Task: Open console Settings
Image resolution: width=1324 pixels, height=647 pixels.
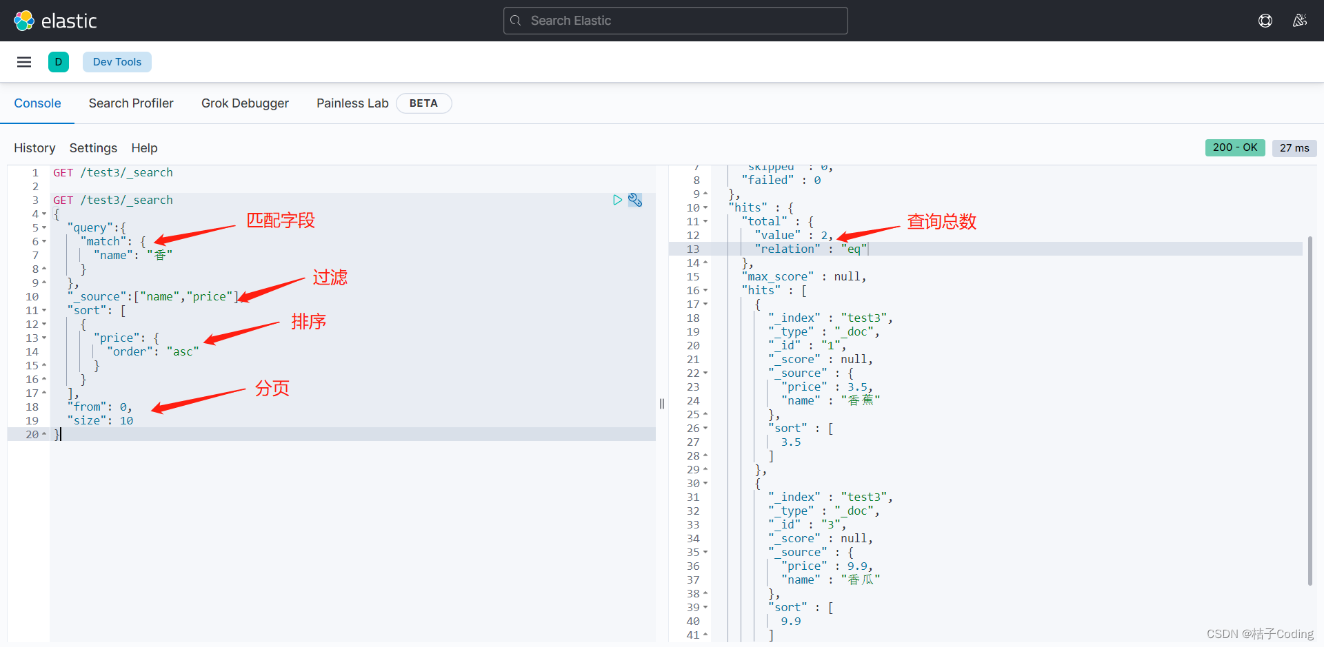Action: coord(93,148)
